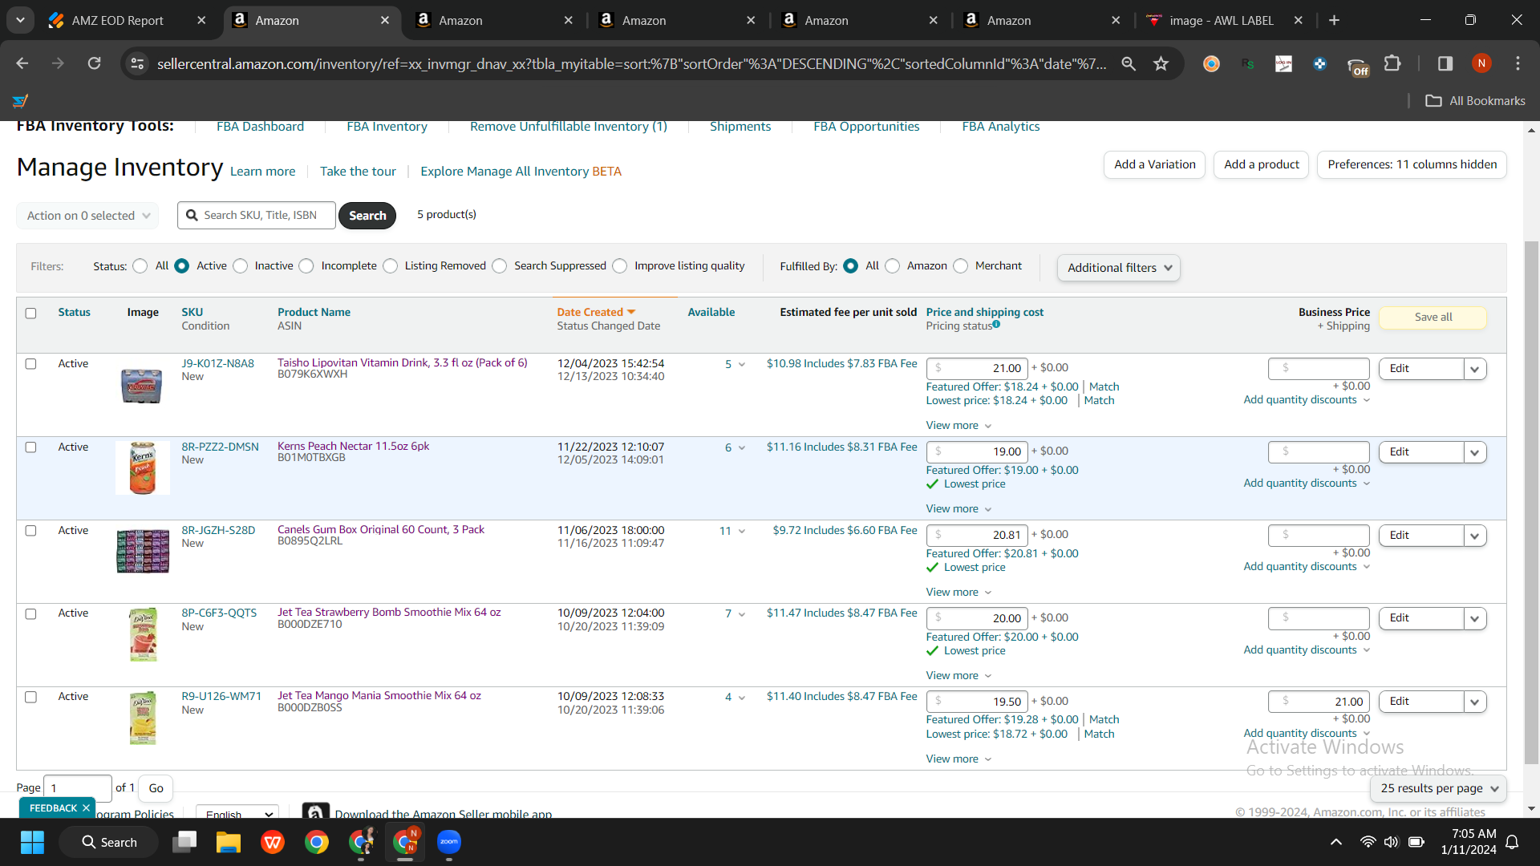Choose the Inactive status filter
This screenshot has width=1540, height=866.
click(x=241, y=266)
